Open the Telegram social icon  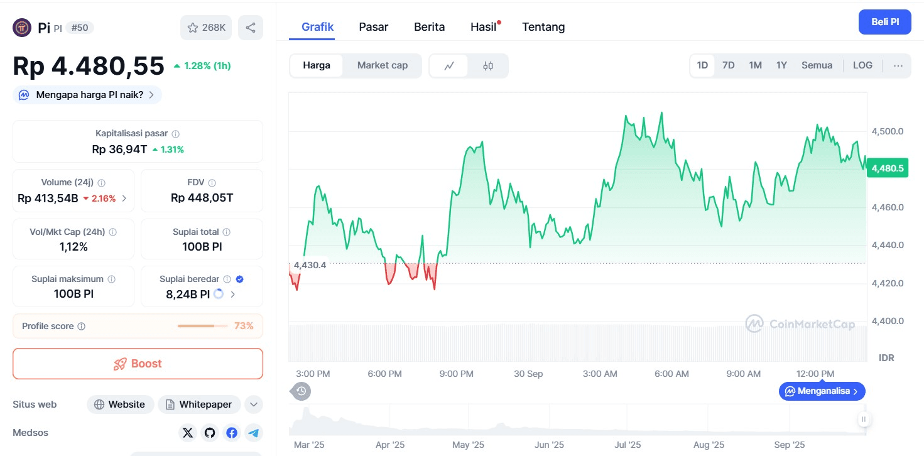[253, 433]
